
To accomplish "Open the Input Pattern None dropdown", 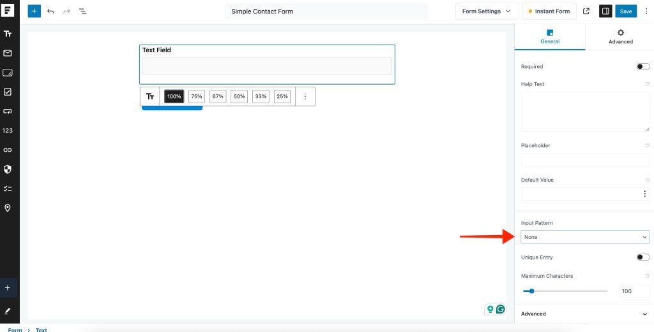I will click(x=585, y=237).
